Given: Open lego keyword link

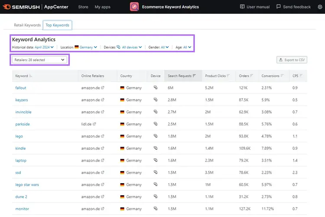Looking at the screenshot, I should coord(19,136).
